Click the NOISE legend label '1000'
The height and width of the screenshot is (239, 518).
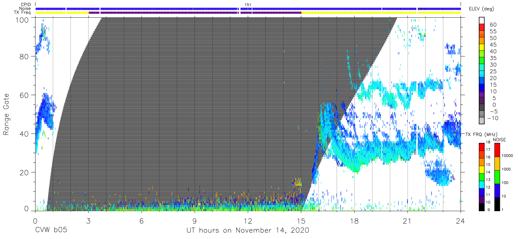click(507, 169)
